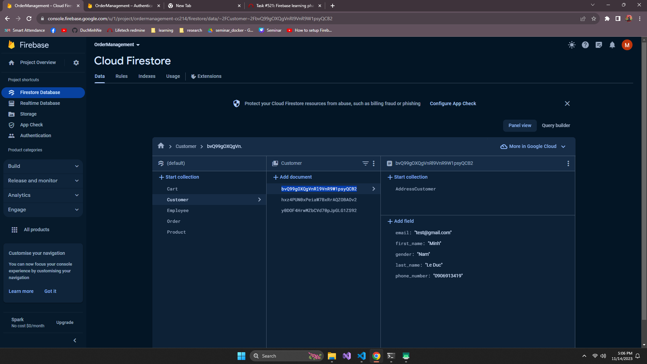Viewport: 647px width, 364px height.
Task: Open the help question mark icon
Action: [x=585, y=45]
